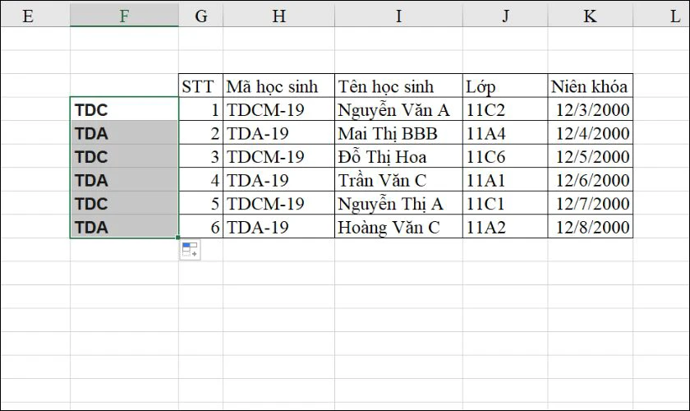Click date cell 12/6/2000
This screenshot has width=690, height=411.
point(590,180)
